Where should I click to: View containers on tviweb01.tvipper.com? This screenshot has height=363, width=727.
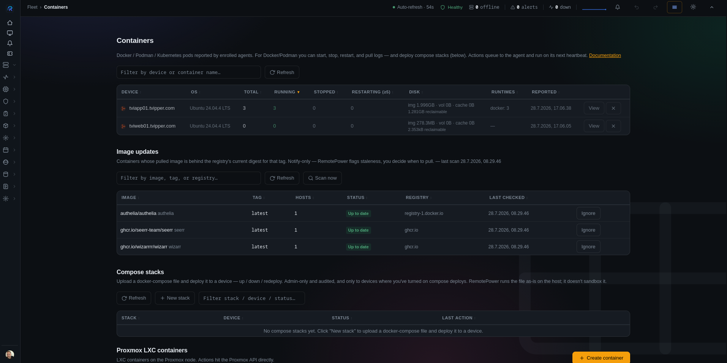(594, 126)
